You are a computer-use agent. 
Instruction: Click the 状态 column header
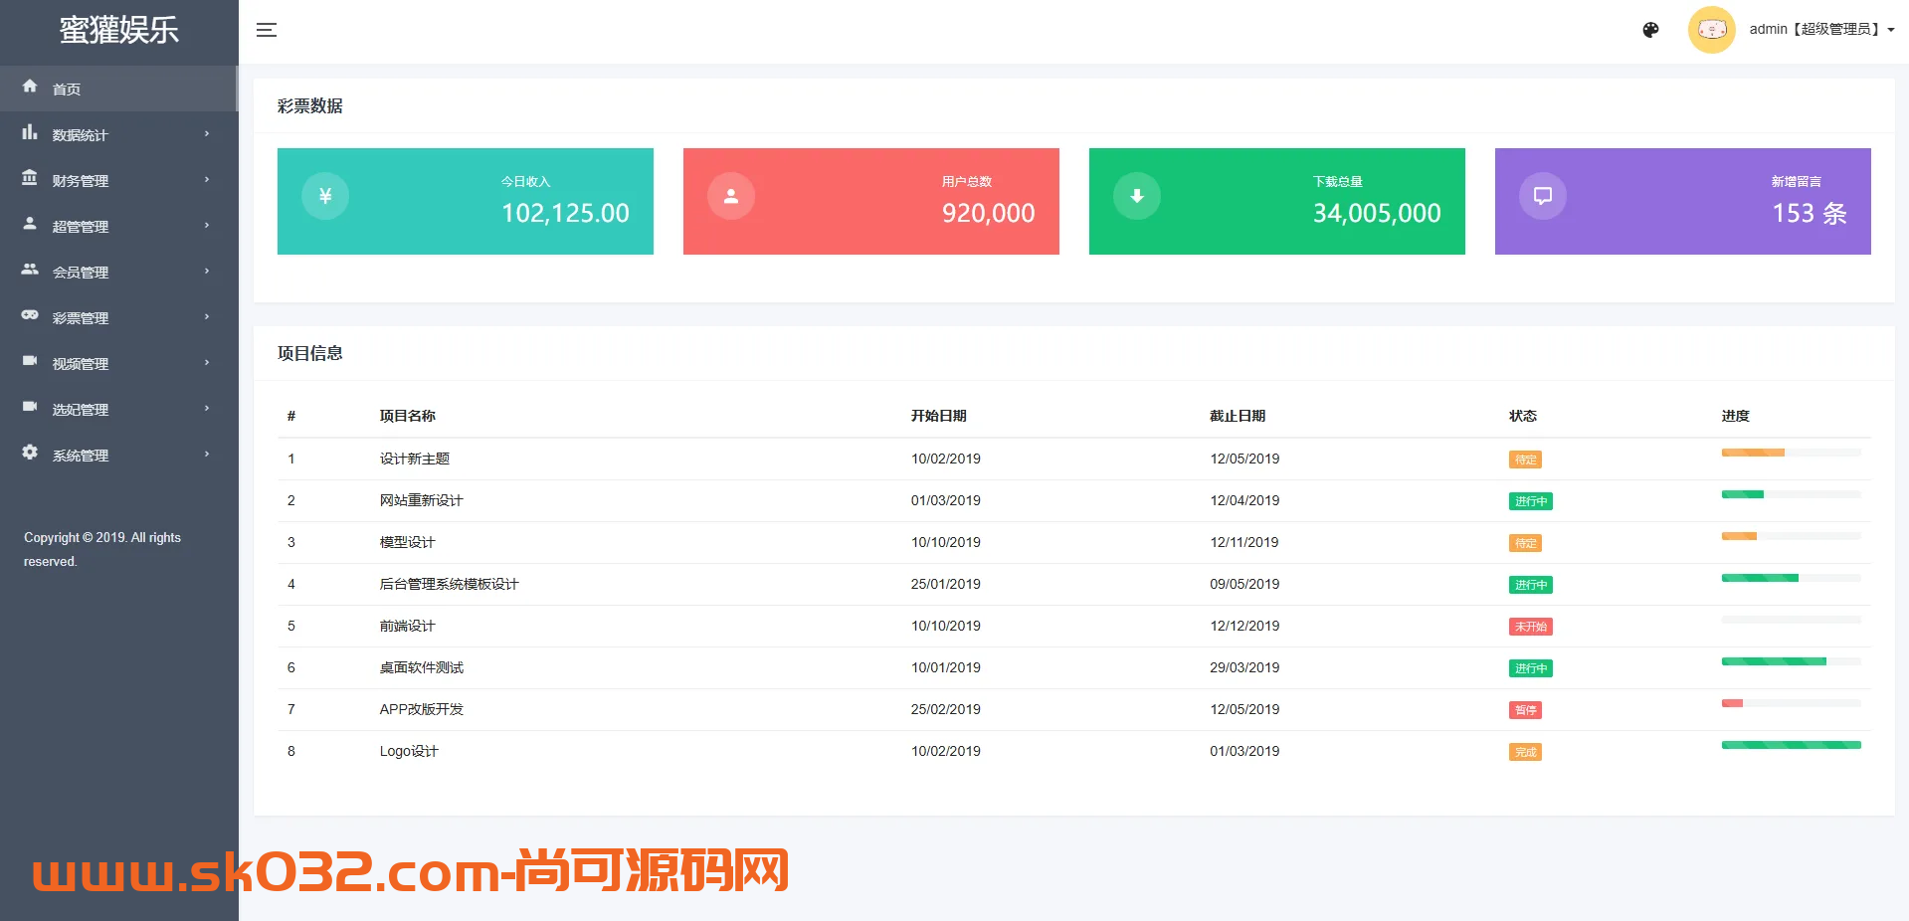pyautogui.click(x=1523, y=416)
